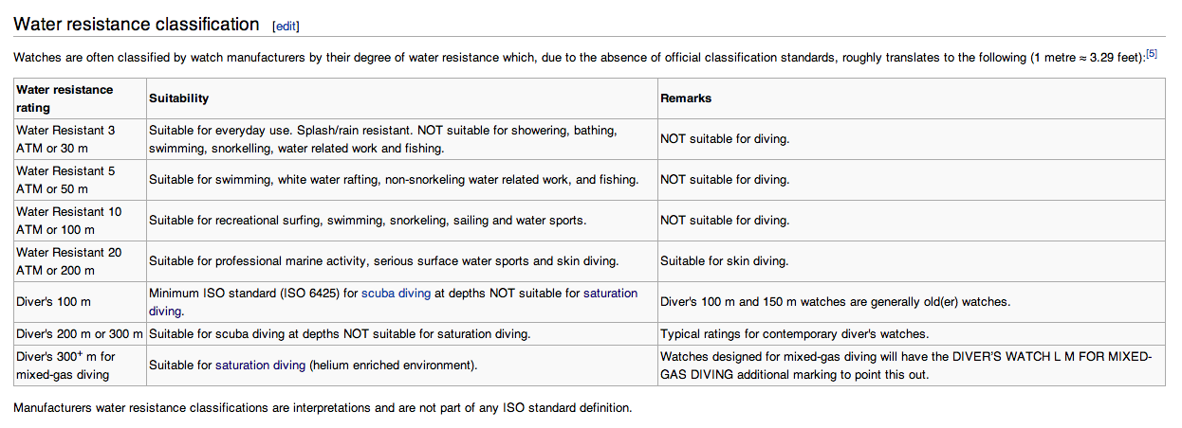Click the Diver's 300+ m mixed-gas diving cell

[65, 365]
